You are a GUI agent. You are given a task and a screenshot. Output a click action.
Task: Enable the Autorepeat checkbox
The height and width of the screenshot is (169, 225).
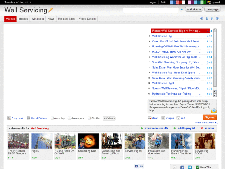(69, 118)
